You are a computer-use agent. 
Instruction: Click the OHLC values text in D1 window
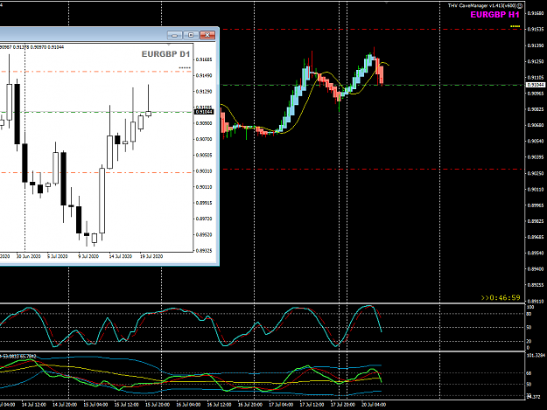(32, 47)
